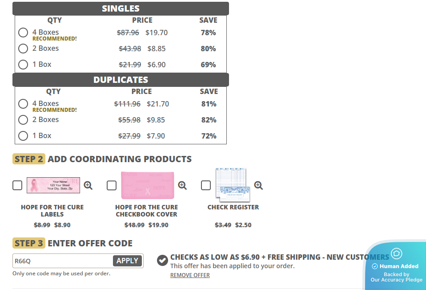
Task: Zoom into Hope for the Cure Labels image
Action: coord(88,185)
